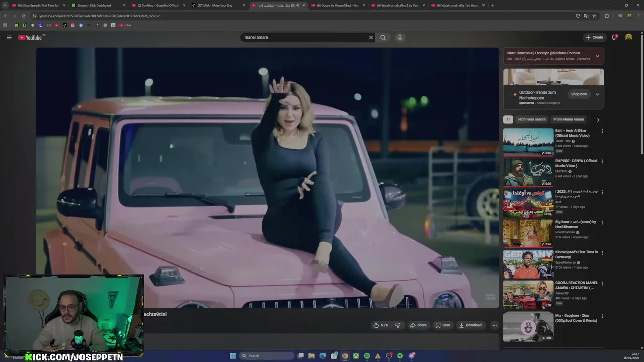The image size is (644, 362).
Task: Open Task View on taskbar
Action: (x=300, y=356)
